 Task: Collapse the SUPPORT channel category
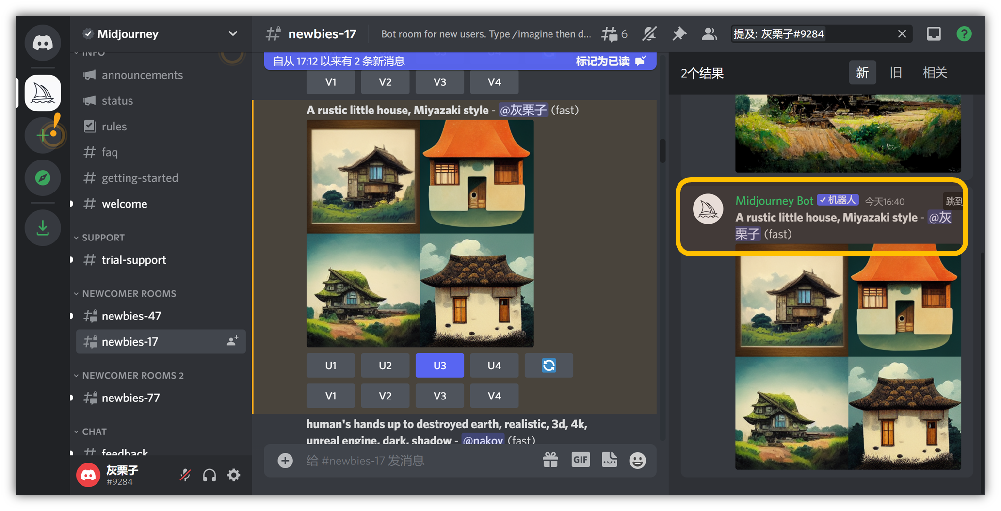coord(103,238)
